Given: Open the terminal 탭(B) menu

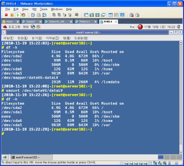Looking at the screenshot, I should pos(67,38).
